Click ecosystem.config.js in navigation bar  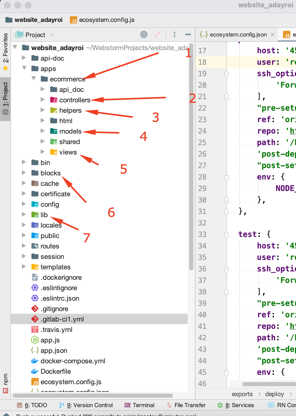tap(102, 20)
